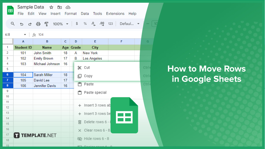Open the Format menu
The width and height of the screenshot is (265, 149).
pyautogui.click(x=71, y=14)
